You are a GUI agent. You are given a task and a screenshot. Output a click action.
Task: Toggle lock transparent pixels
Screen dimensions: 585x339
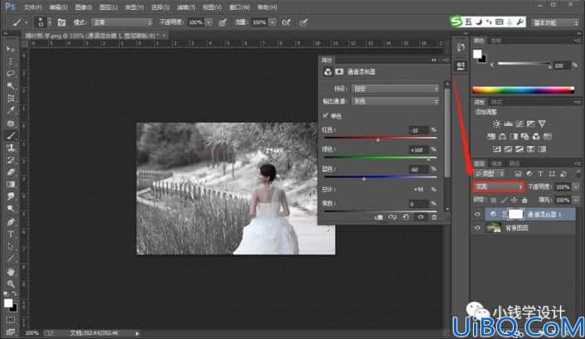tap(493, 200)
